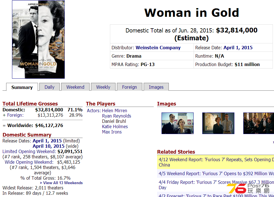The image size is (274, 197).
Task: Open Max Irons' page
Action: [112, 132]
